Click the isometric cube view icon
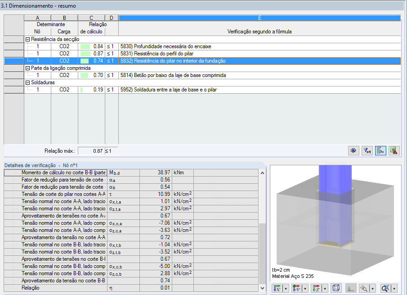 (336, 288)
